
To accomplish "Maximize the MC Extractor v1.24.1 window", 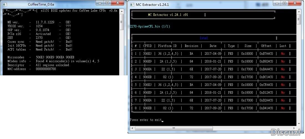I will click(284, 3).
